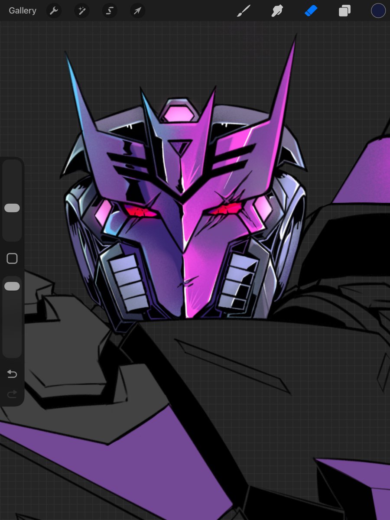390x520 pixels.
Task: Select the Smudge finger tool
Action: 277,11
